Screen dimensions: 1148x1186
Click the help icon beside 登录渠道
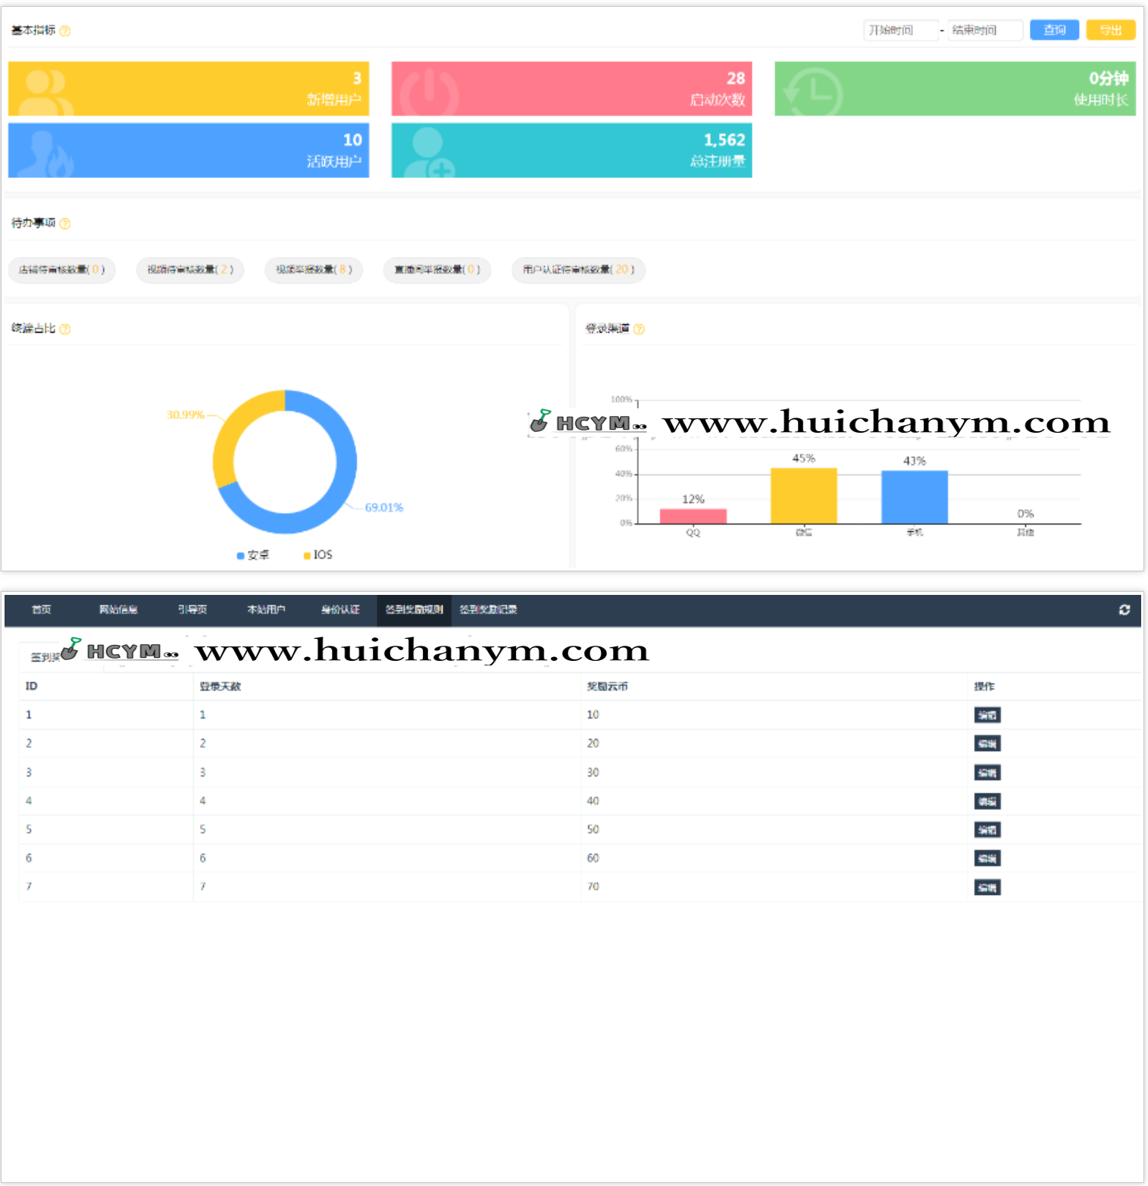(639, 329)
